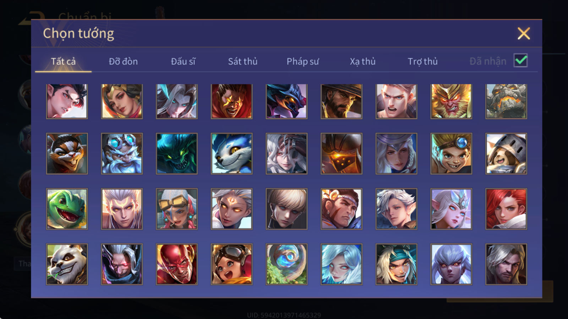Switch to the Trợ thủ tab

coord(422,61)
